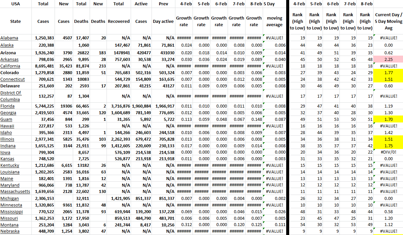Follow the Guam hyperlink
403x235 pixels.
(x=6, y=119)
